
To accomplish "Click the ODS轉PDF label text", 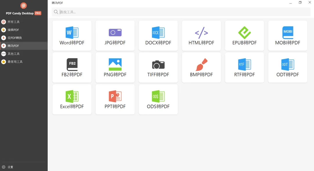I will click(158, 107).
